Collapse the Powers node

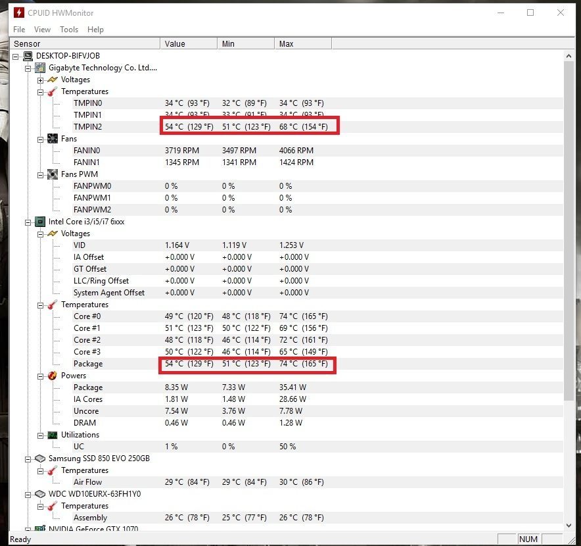40,376
